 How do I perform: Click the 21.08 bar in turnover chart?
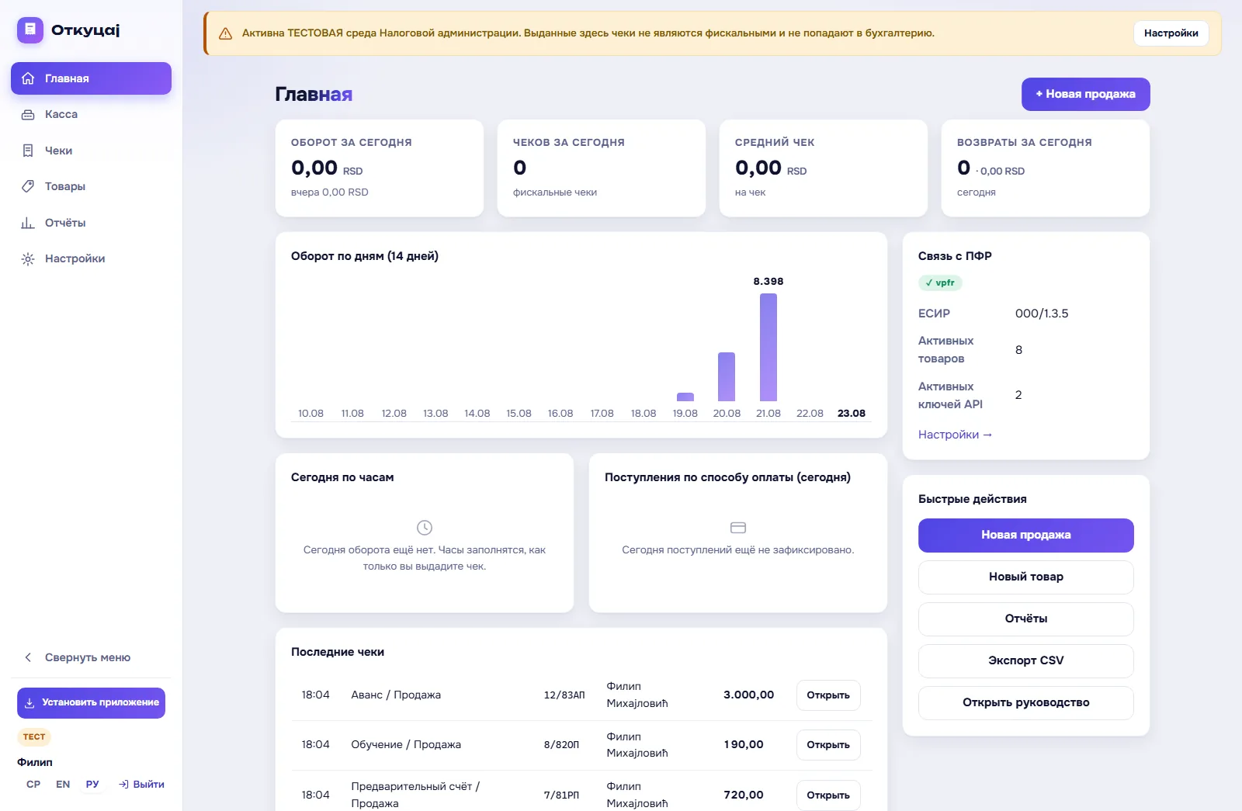768,347
